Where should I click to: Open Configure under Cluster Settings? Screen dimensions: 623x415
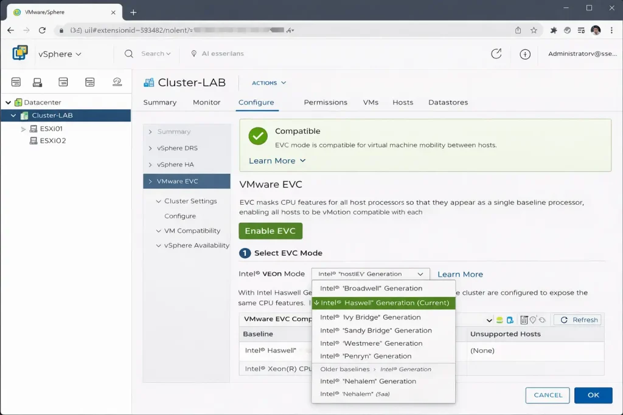(180, 216)
